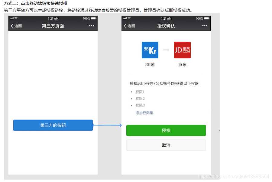This screenshot has height=182, width=272.
Task: Click the 京东 label under the logo
Action: [182, 64]
